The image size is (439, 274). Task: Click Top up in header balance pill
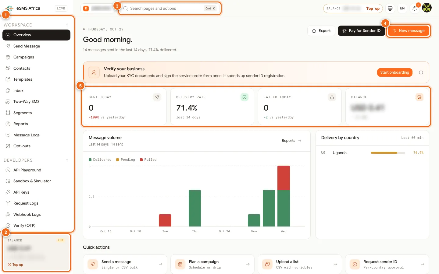click(x=373, y=9)
